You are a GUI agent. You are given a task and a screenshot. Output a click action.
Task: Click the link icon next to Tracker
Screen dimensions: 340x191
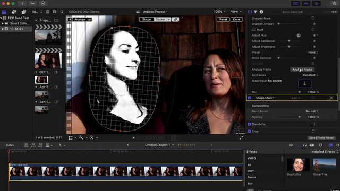[x=175, y=19]
